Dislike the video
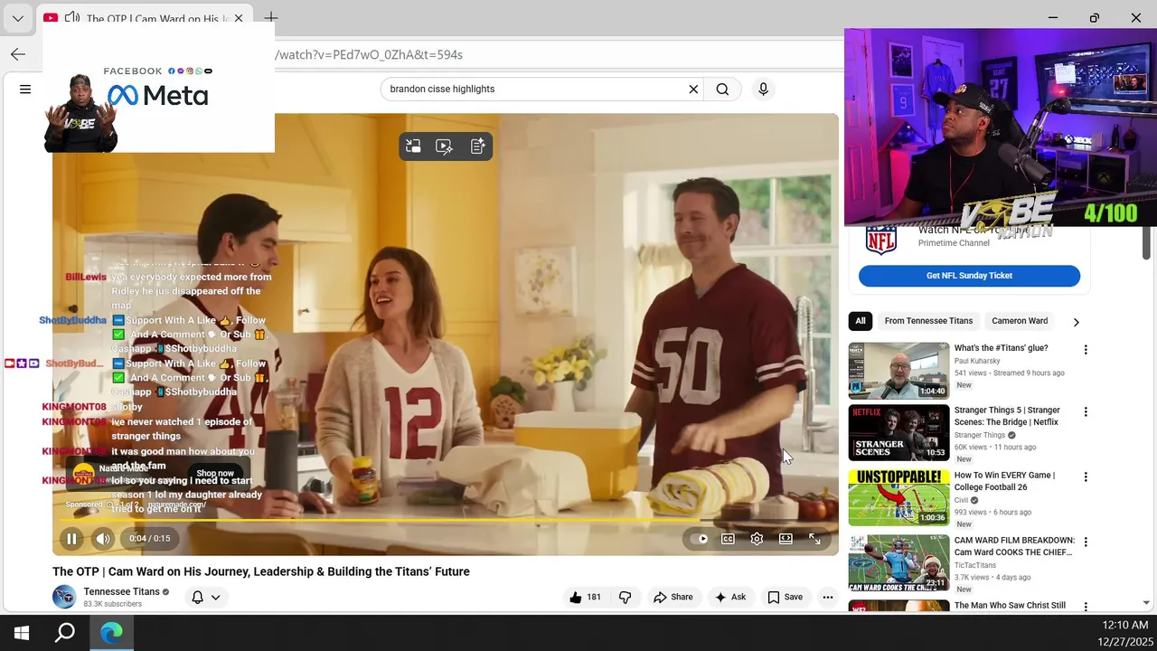The image size is (1157, 651). [x=625, y=597]
